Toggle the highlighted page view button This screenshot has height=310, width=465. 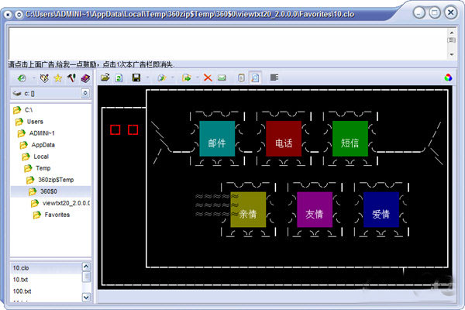[255, 77]
